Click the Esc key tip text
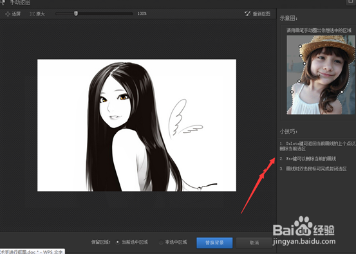 [x=308, y=159]
